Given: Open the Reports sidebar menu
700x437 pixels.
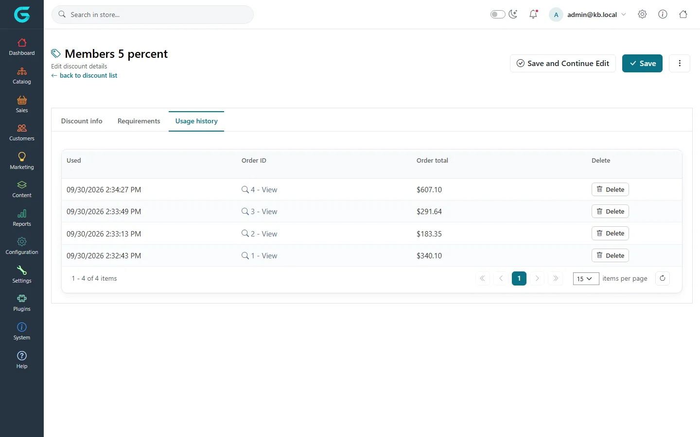Looking at the screenshot, I should click(x=22, y=218).
